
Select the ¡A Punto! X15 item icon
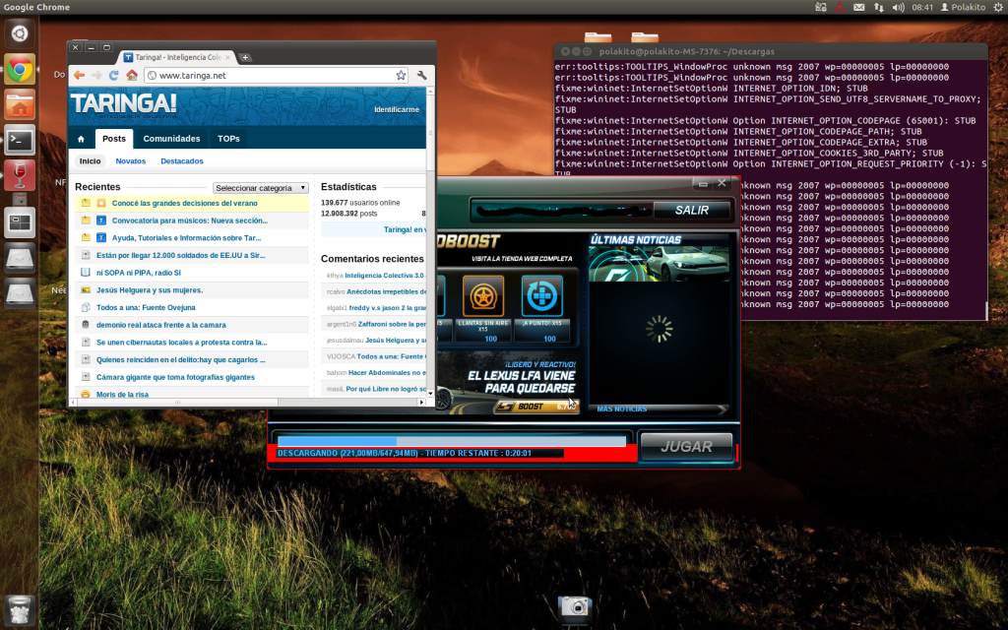tap(542, 295)
